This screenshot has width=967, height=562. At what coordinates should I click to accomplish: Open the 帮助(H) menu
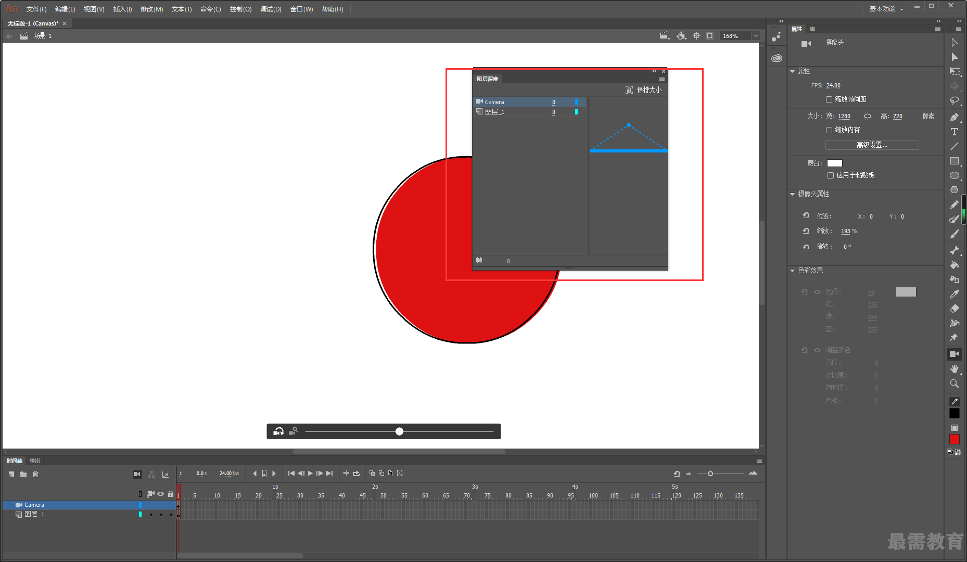333,9
